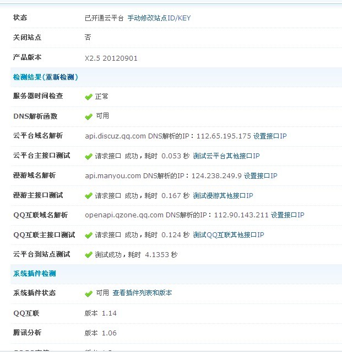Click the 腾讯分析 版本 1.06 value

(x=101, y=333)
